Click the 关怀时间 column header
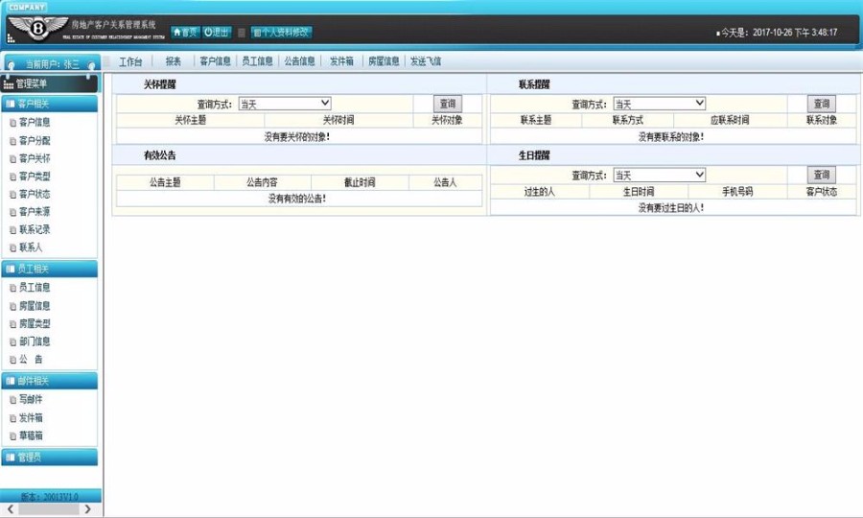 (x=338, y=120)
